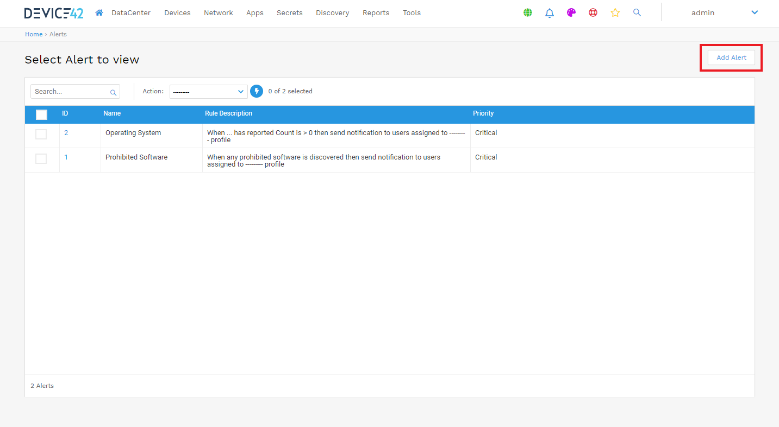The image size is (779, 427).
Task: Click the purple palette theme icon
Action: click(571, 12)
